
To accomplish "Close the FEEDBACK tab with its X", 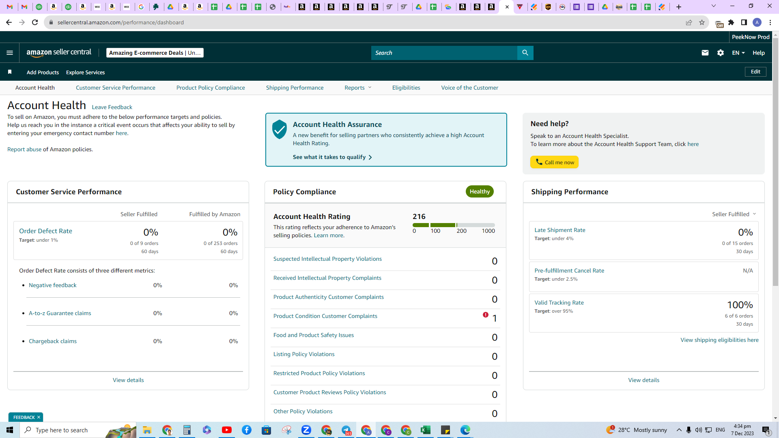I will 39,417.
